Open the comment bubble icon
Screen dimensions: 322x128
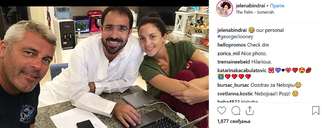(236, 111)
